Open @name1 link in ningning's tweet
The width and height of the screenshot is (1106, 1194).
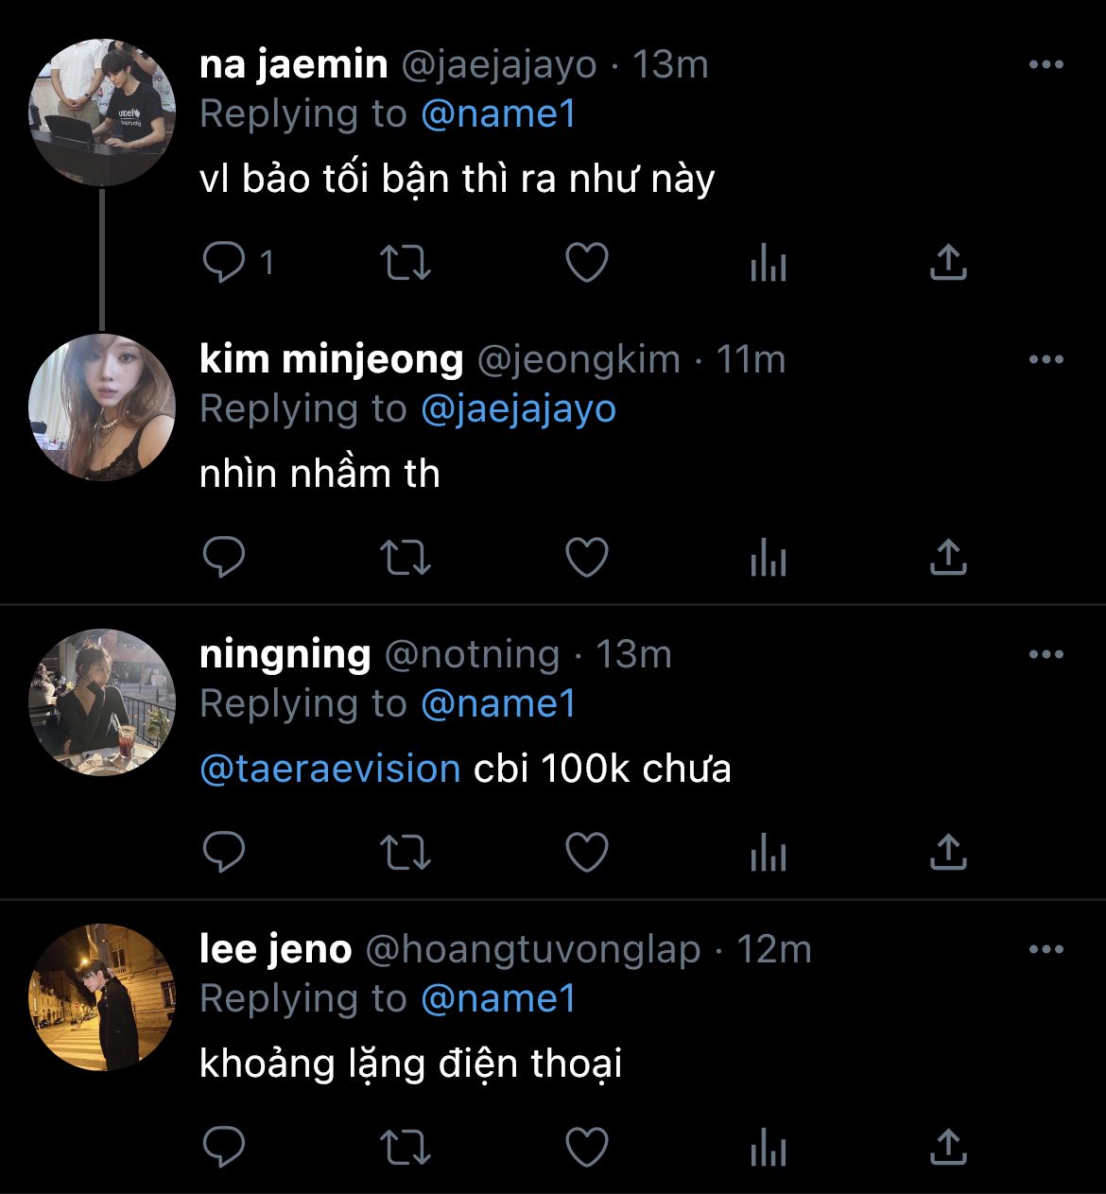[x=498, y=704]
